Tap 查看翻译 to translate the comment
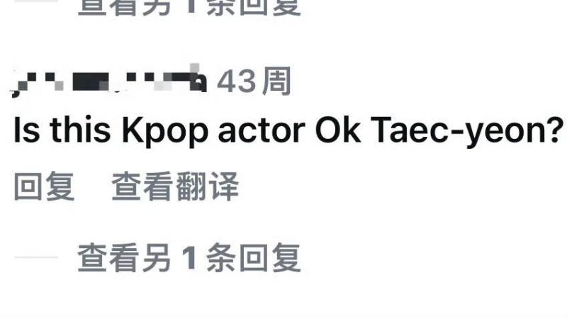Screen dimensions: 567x319 point(175,186)
